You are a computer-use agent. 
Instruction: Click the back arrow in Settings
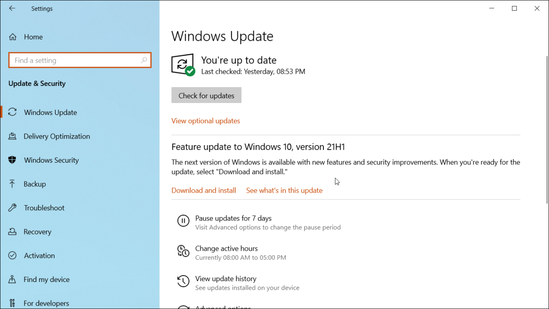point(12,9)
